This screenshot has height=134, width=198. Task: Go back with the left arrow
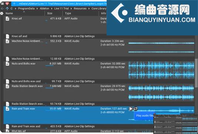[2, 8]
